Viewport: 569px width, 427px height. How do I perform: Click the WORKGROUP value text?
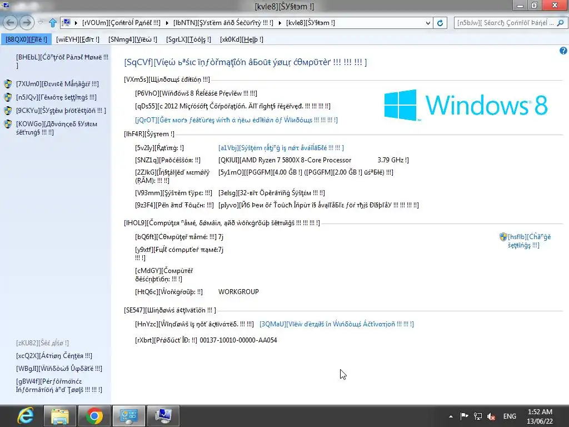click(238, 292)
